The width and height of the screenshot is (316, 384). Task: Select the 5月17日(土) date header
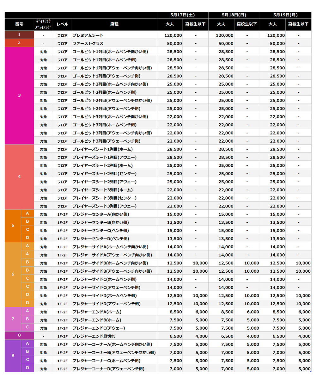click(182, 15)
